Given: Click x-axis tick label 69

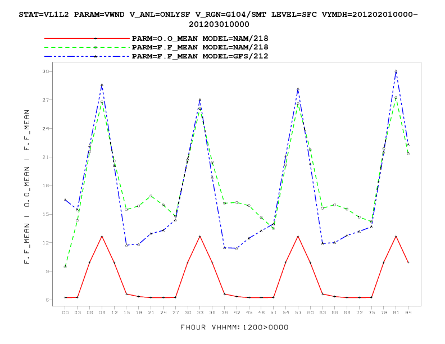Looking at the screenshot, I should pyautogui.click(x=347, y=313).
